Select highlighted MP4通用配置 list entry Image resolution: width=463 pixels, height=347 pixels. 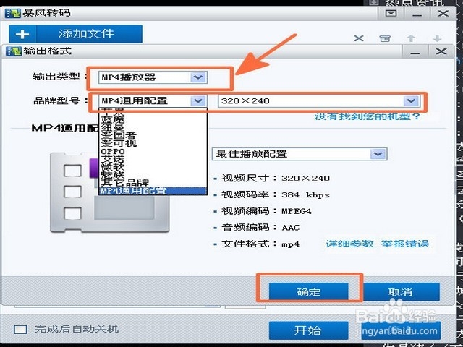click(153, 191)
